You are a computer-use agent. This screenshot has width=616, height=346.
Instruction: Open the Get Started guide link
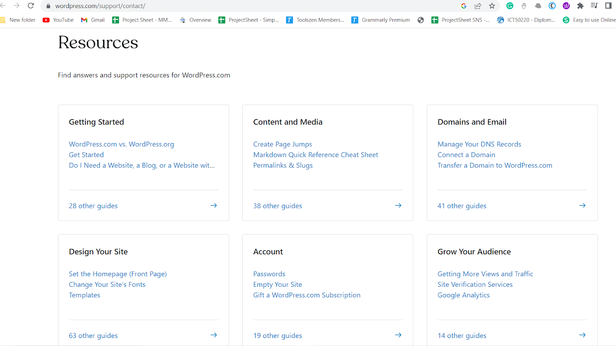pos(86,155)
